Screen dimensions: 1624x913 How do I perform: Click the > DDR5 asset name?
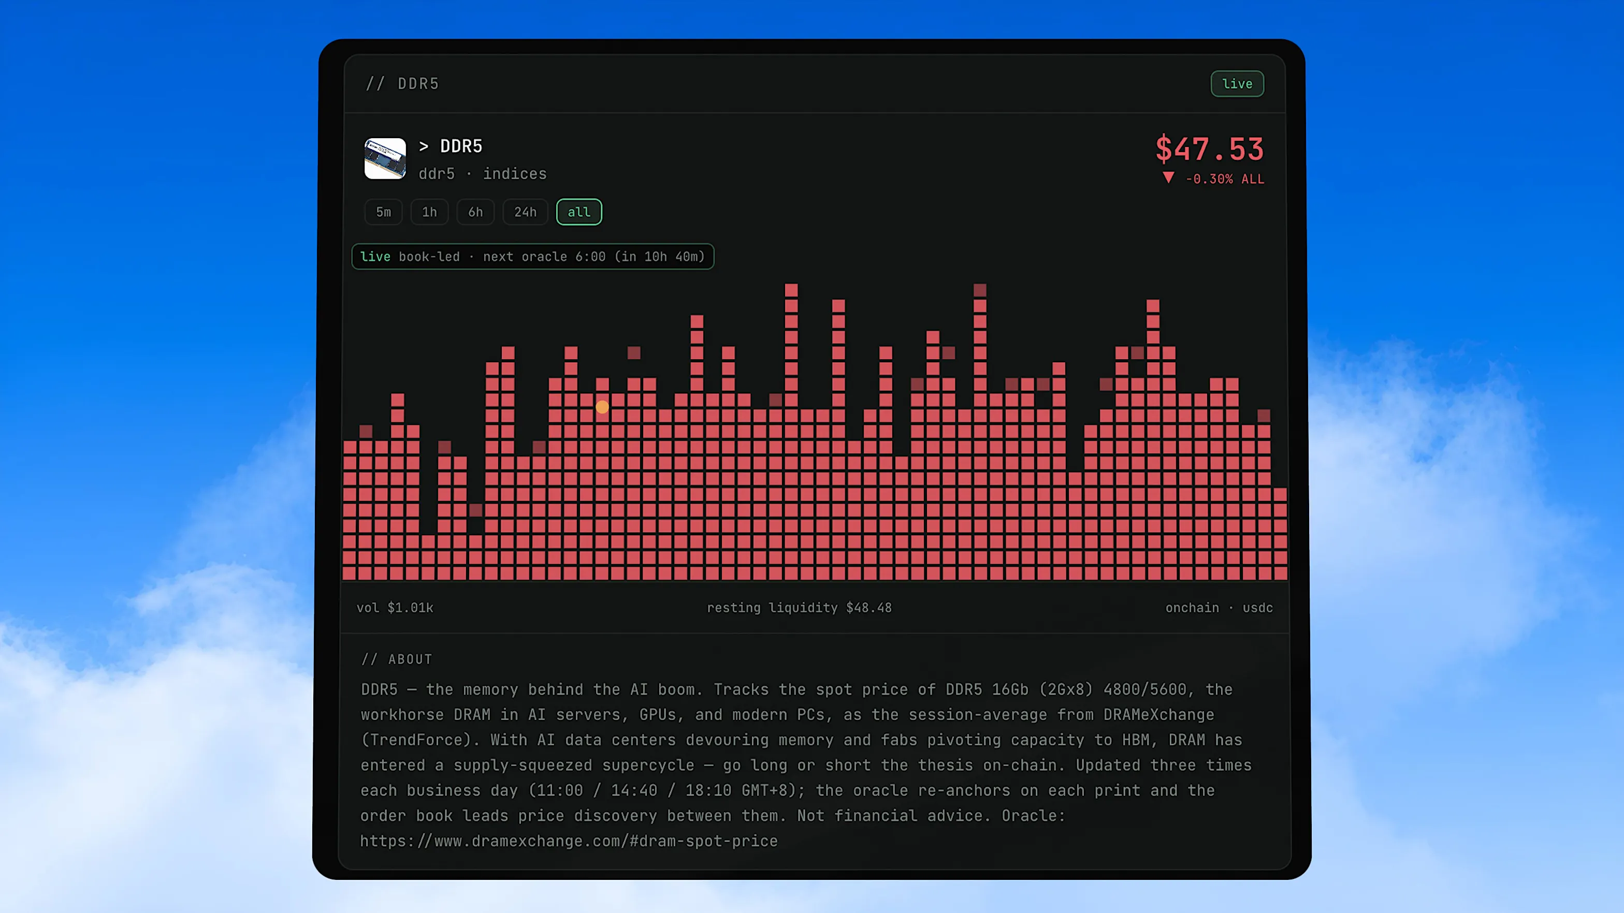point(451,146)
